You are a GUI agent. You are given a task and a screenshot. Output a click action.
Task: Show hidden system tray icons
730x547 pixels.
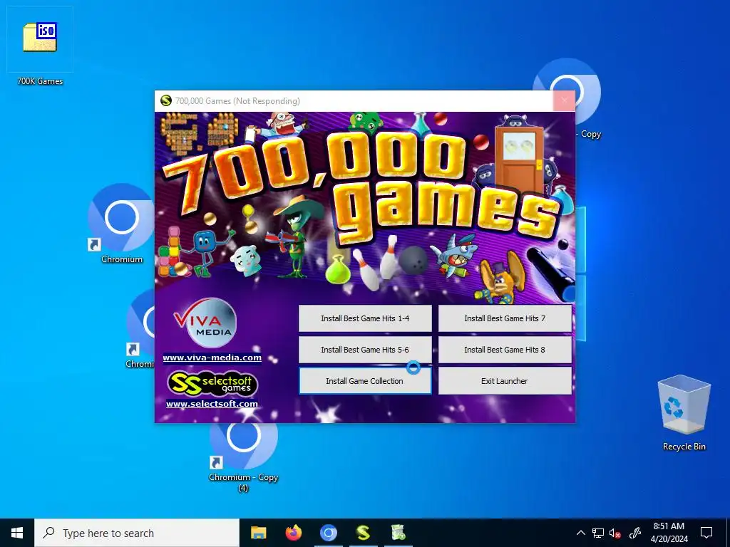point(580,533)
